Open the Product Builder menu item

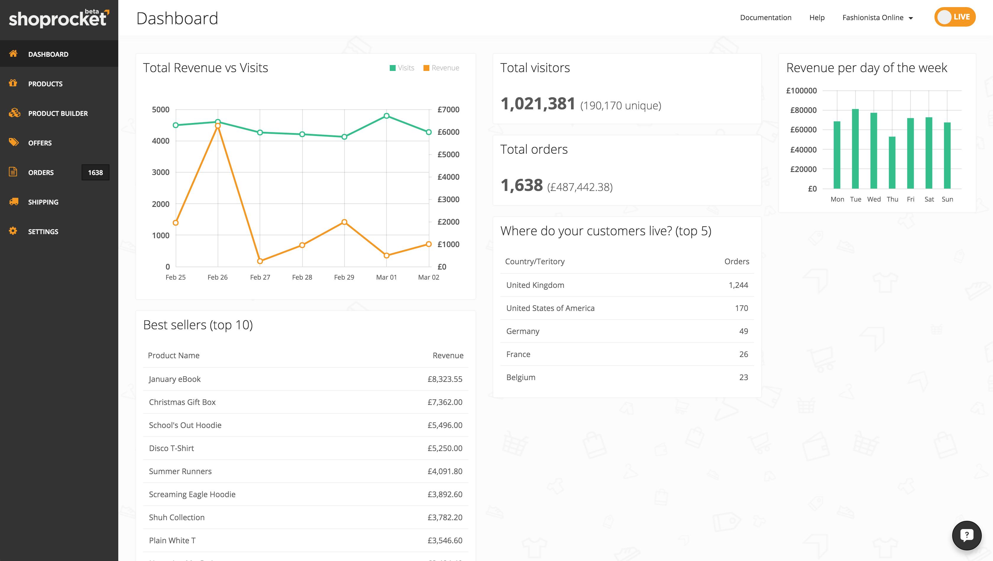point(58,113)
